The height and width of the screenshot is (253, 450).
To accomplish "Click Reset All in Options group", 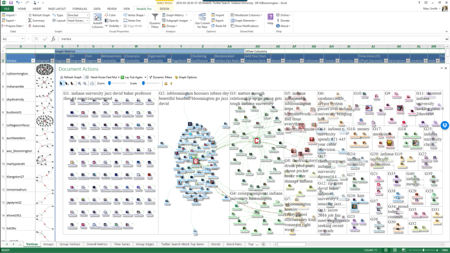I will coord(219,26).
